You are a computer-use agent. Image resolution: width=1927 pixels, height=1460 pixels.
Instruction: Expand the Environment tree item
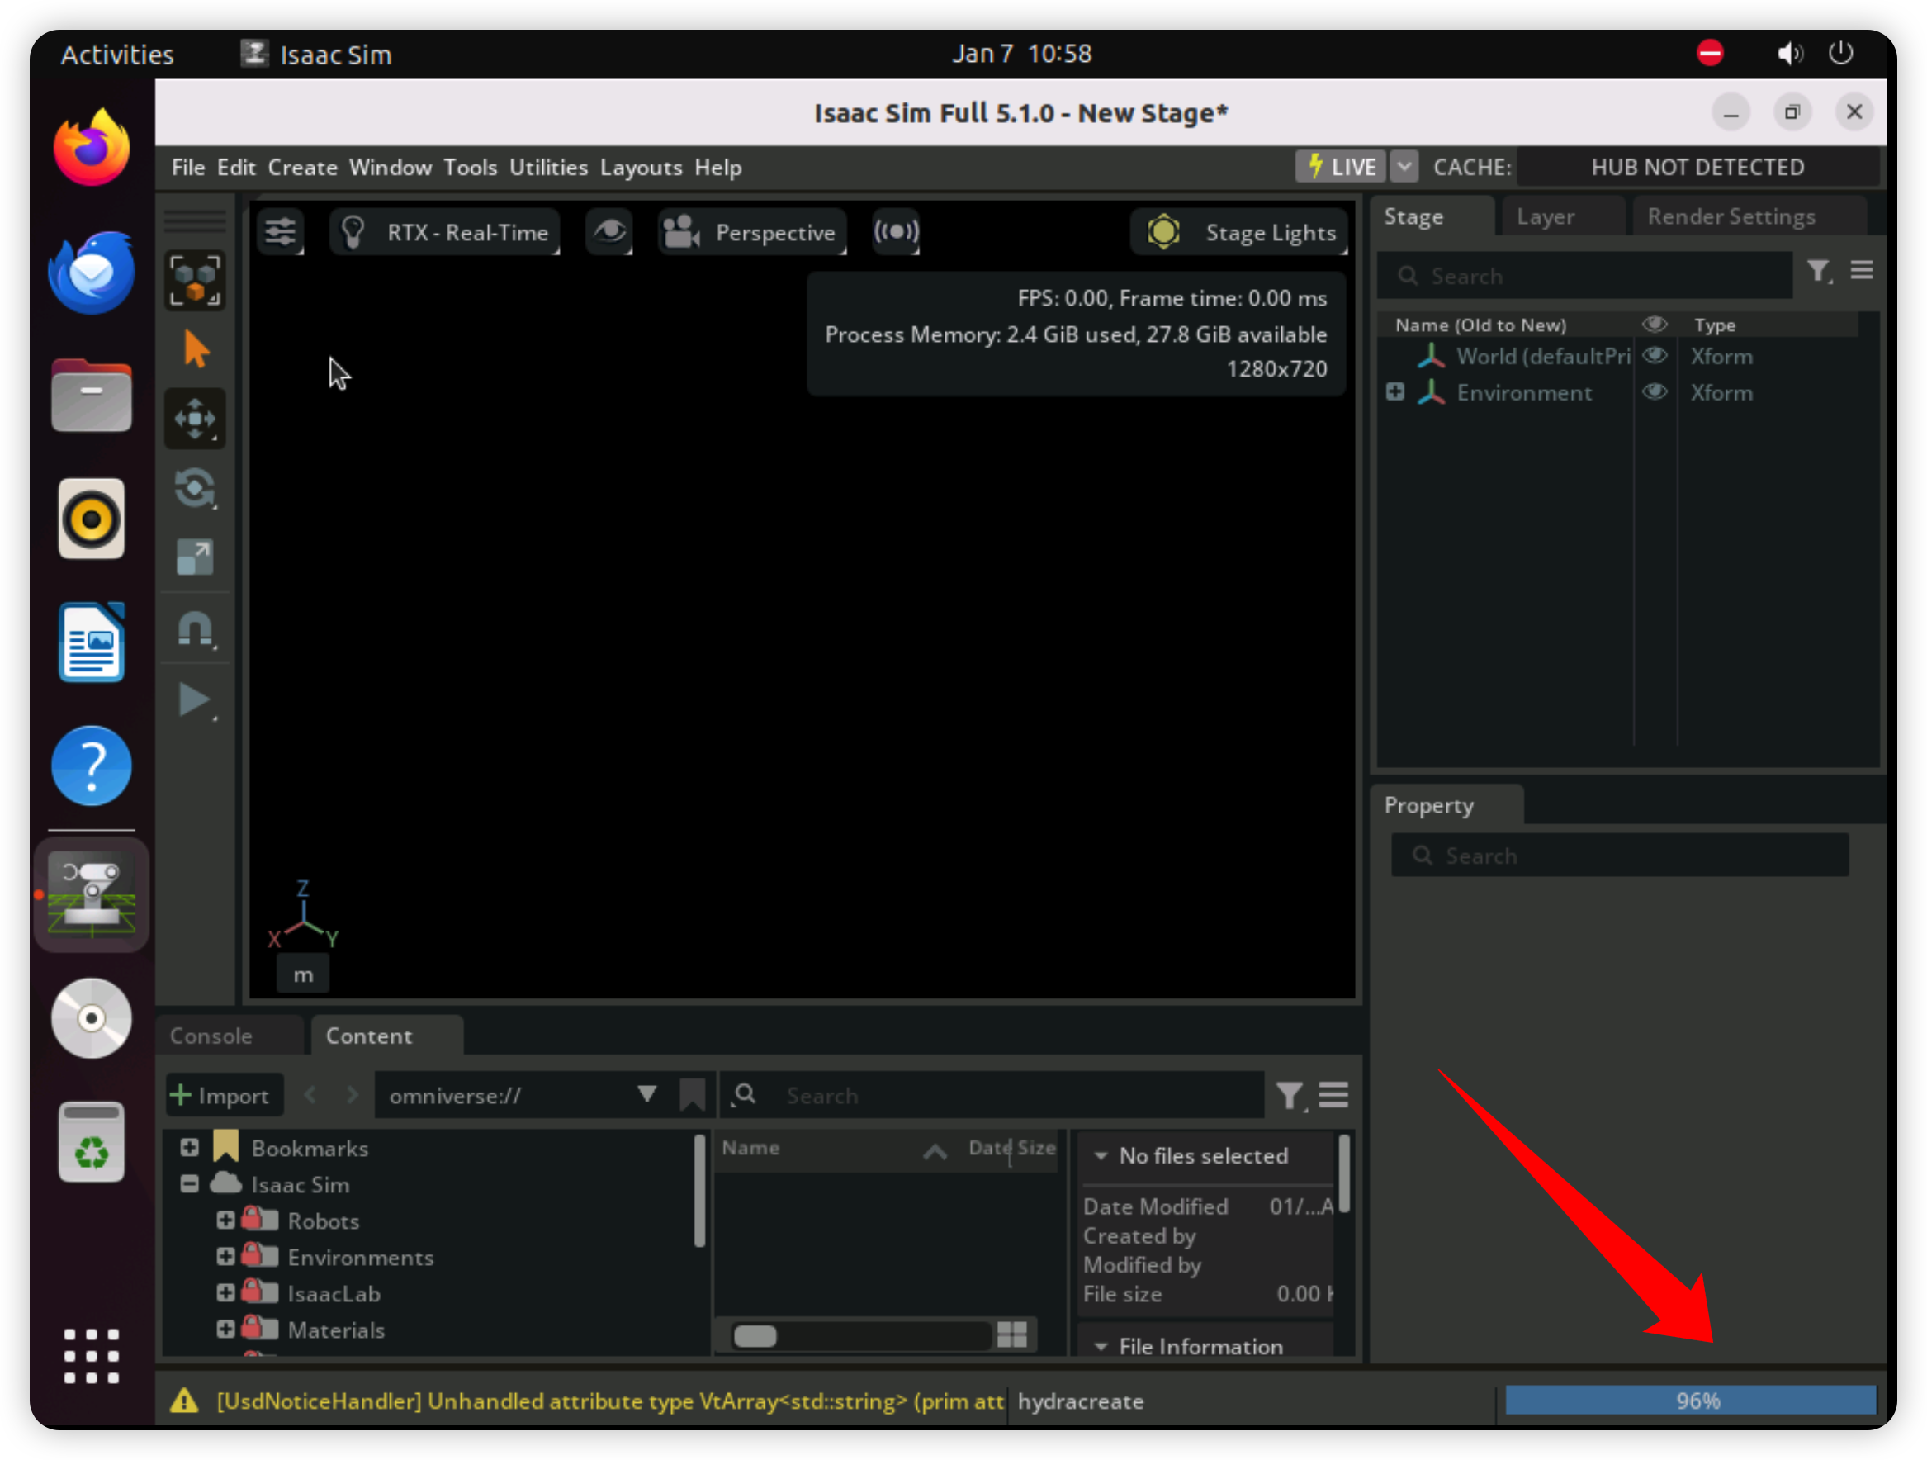1394,392
